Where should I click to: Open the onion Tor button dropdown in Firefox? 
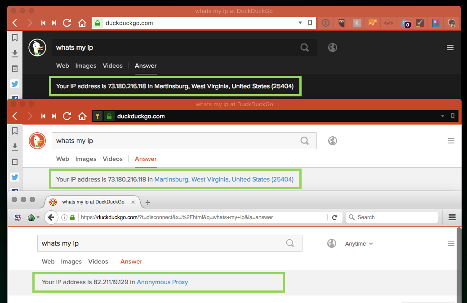click(x=33, y=217)
